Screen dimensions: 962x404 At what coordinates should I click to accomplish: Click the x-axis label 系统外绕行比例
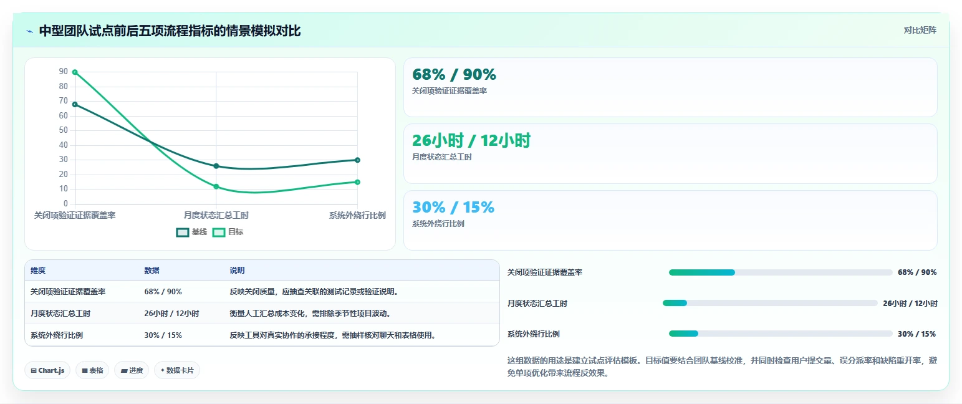click(x=357, y=215)
